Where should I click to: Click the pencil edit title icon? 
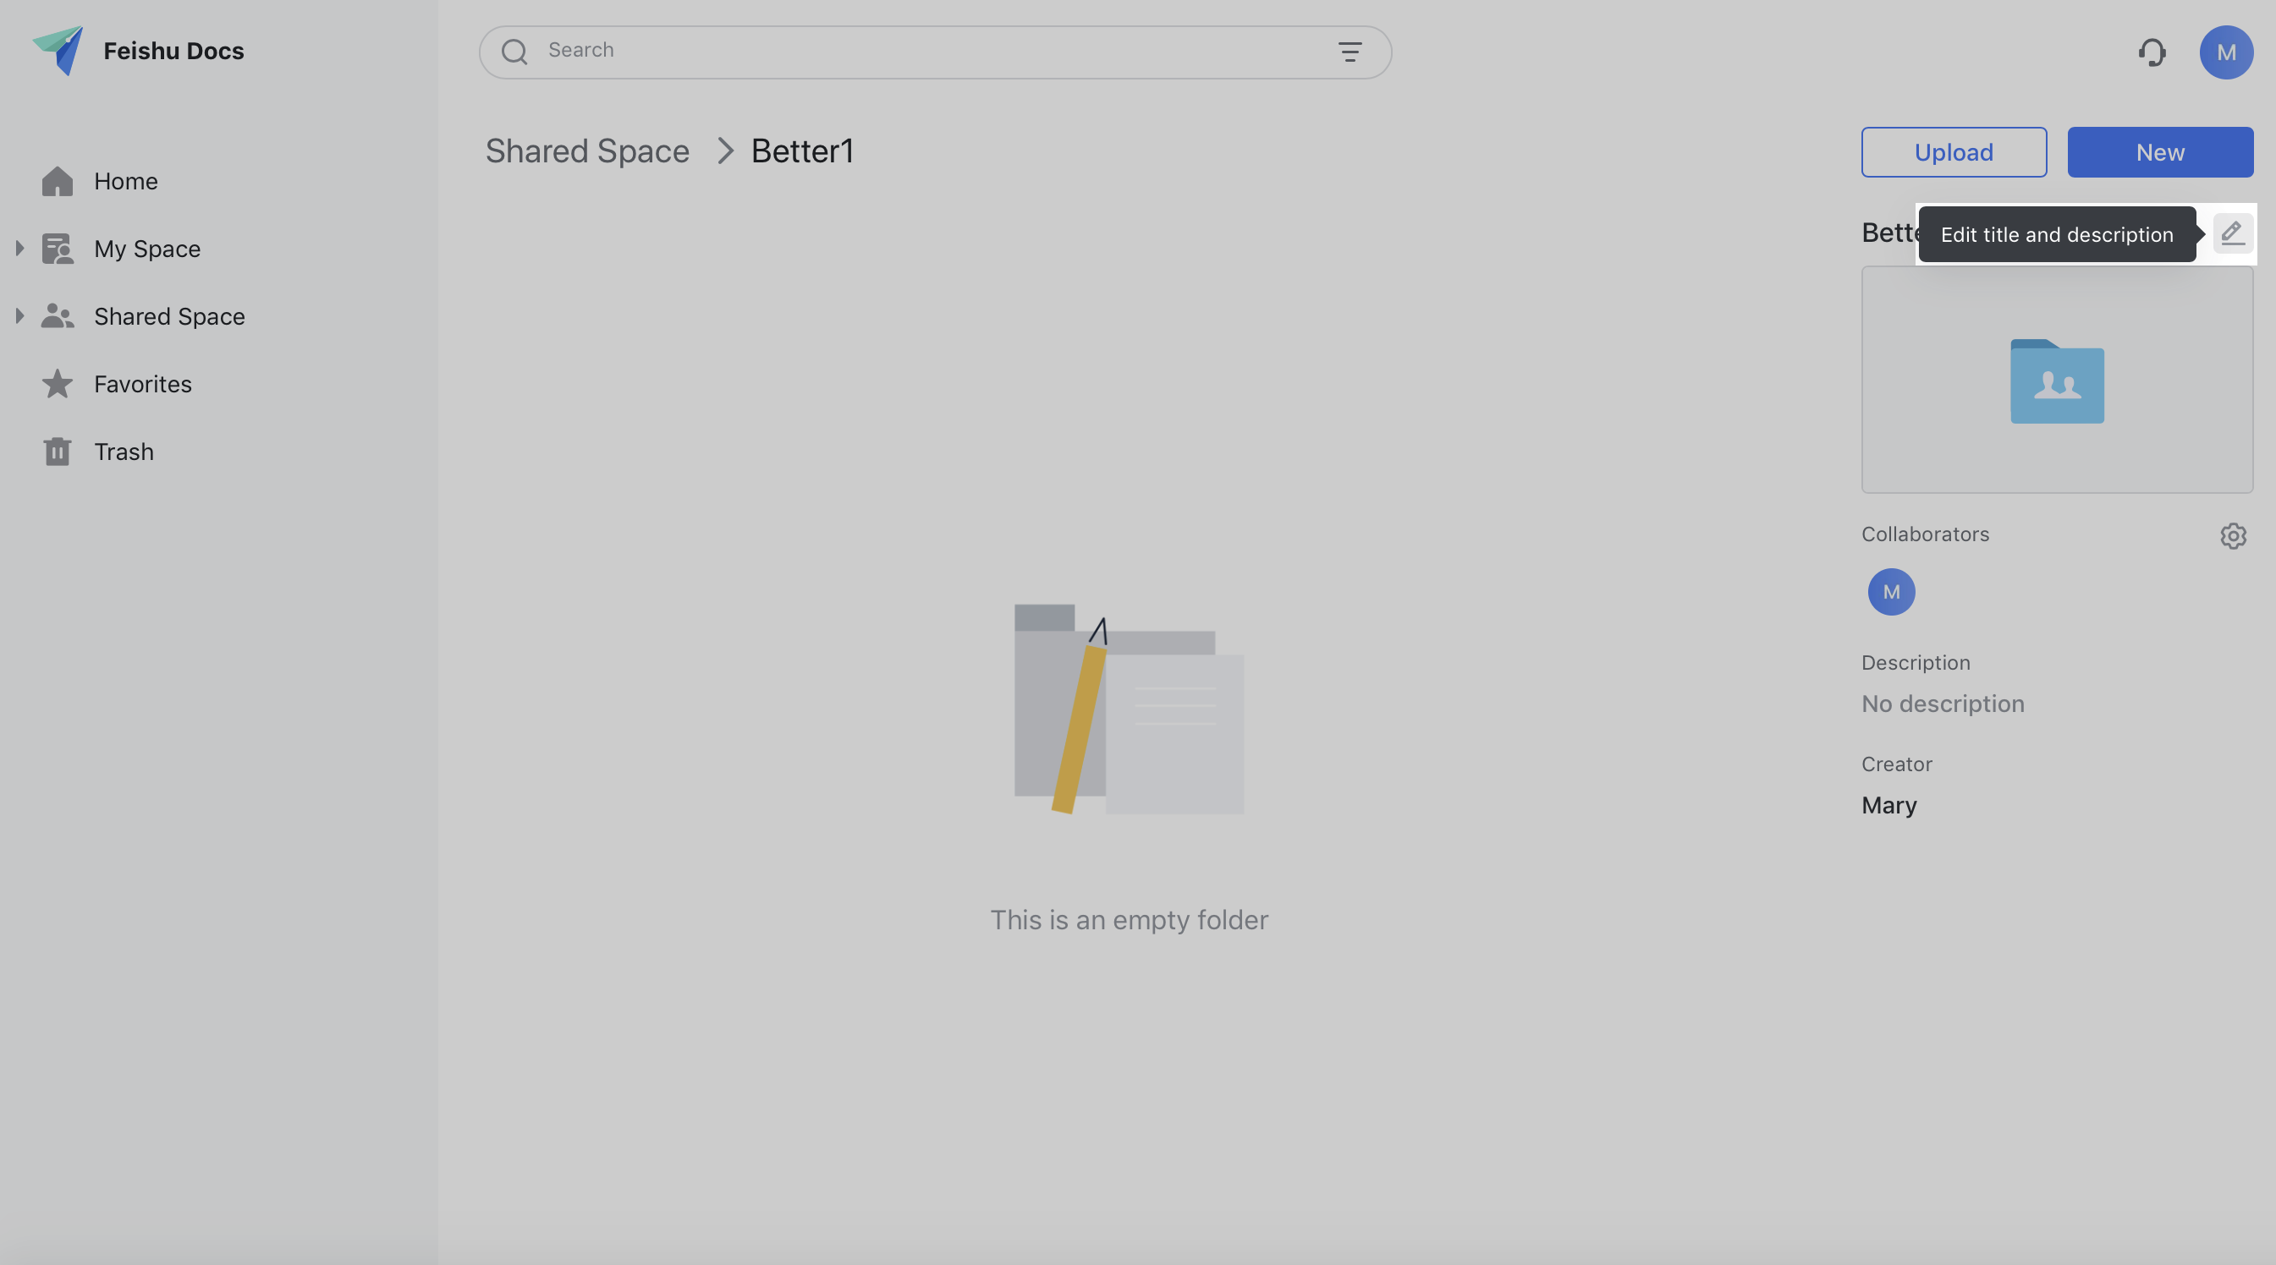tap(2232, 233)
